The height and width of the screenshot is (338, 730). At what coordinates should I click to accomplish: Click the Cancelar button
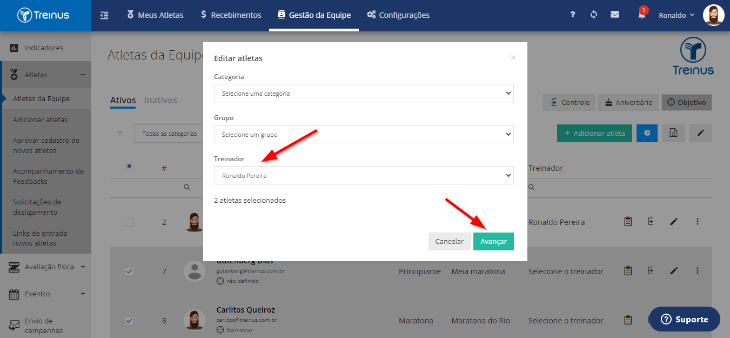[450, 241]
